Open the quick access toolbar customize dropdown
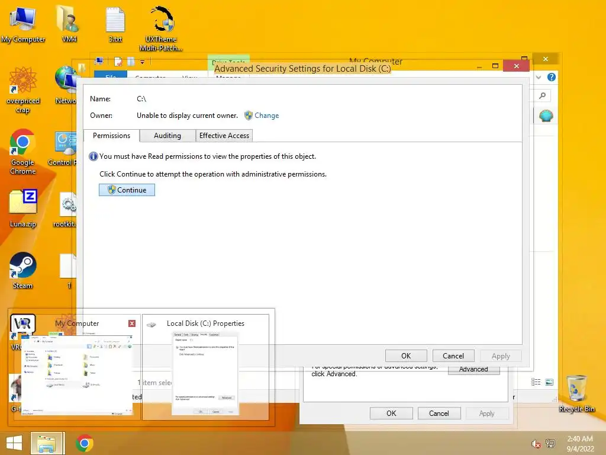This screenshot has height=455, width=606. [142, 62]
